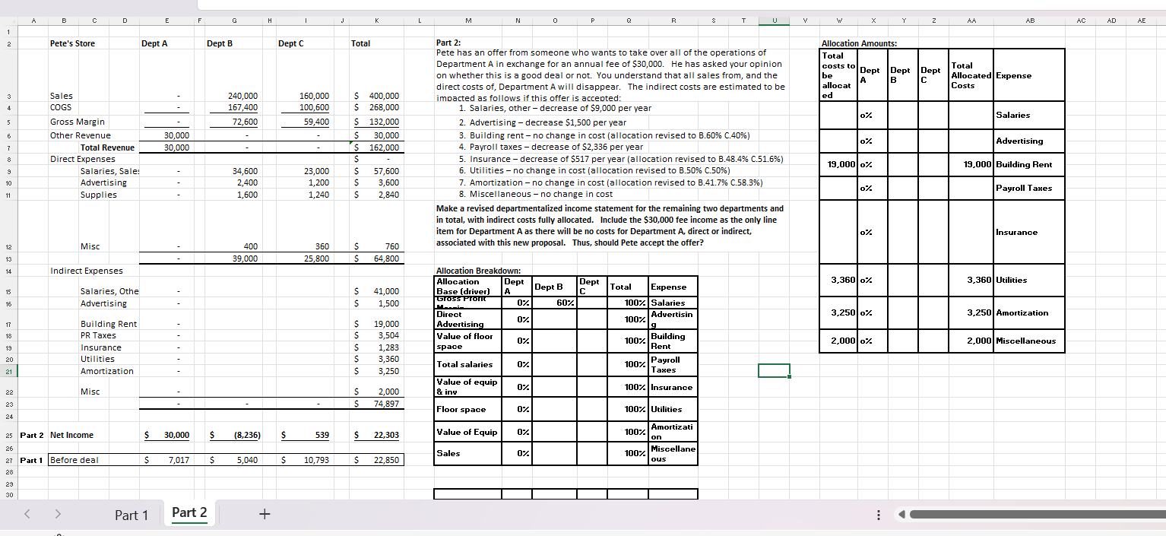Image resolution: width=1166 pixels, height=536 pixels.
Task: Select the 34,600 salaries cell
Action: (x=246, y=171)
